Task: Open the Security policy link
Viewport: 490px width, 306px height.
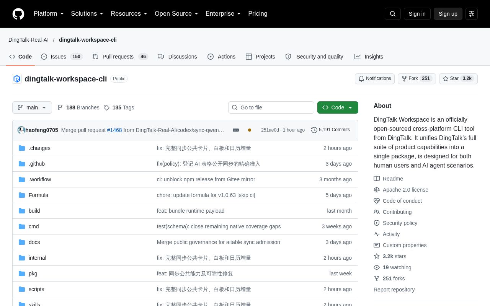Action: (395, 223)
